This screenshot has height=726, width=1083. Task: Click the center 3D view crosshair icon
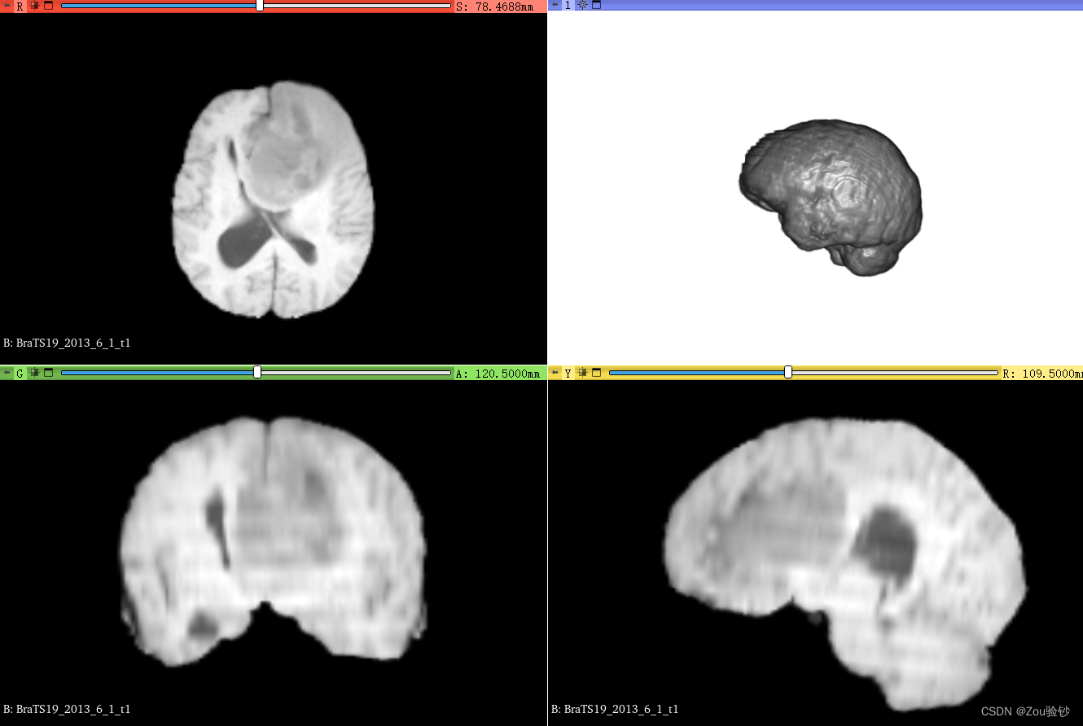[x=582, y=5]
